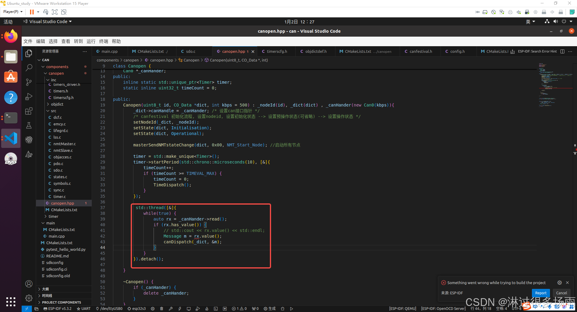Screen dimensions: 577x312
Task: Select esp32s3 target chip in status bar
Action: pos(137,309)
